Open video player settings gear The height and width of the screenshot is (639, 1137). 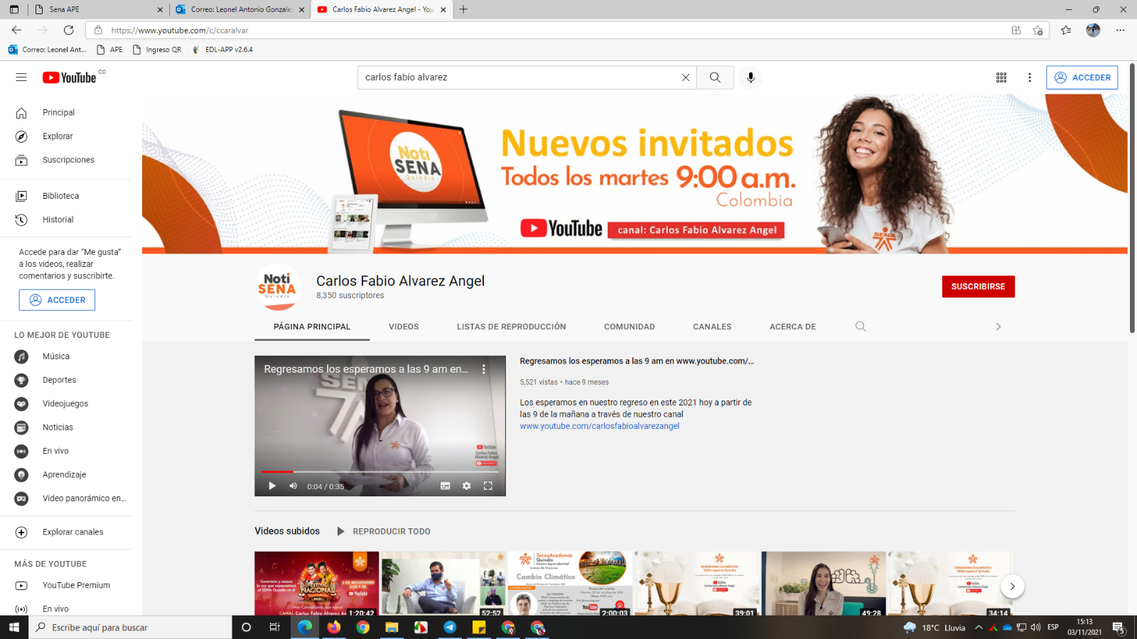point(467,486)
